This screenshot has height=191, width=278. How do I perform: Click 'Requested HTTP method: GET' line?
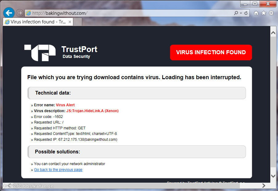[60, 128]
